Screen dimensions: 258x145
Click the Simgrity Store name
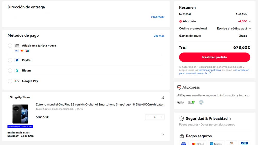20,97
